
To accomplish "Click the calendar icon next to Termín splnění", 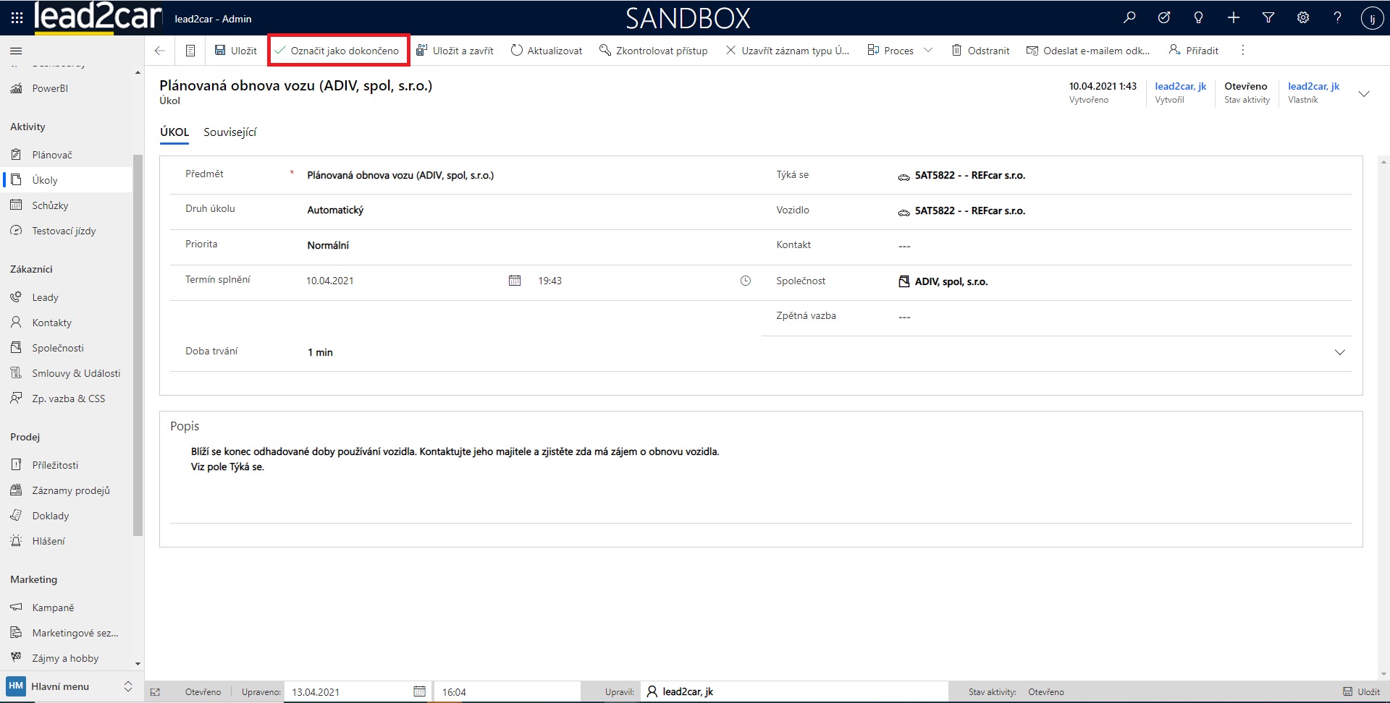I will click(x=515, y=281).
